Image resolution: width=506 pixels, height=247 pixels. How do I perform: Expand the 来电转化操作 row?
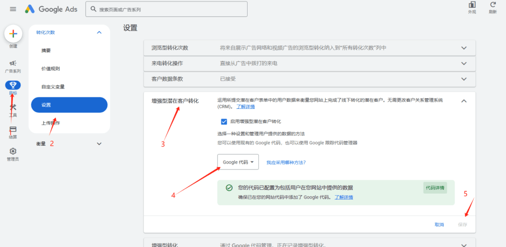pyautogui.click(x=464, y=64)
